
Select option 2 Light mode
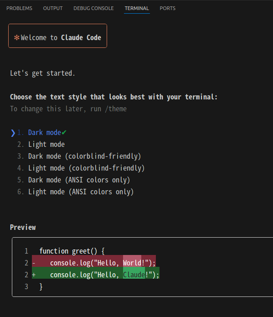click(41, 144)
